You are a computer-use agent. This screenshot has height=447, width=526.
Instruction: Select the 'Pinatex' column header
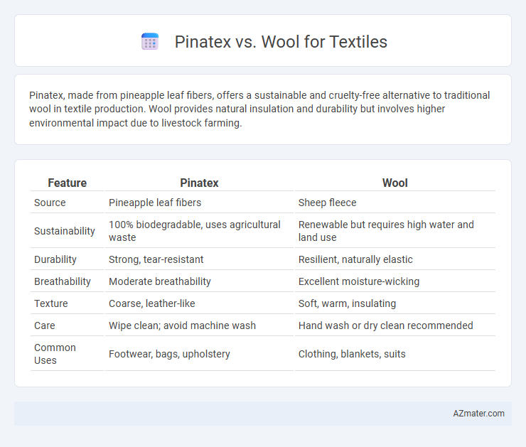coord(199,183)
